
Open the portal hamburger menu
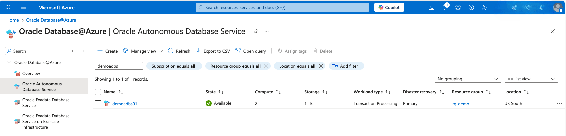click(24, 7)
